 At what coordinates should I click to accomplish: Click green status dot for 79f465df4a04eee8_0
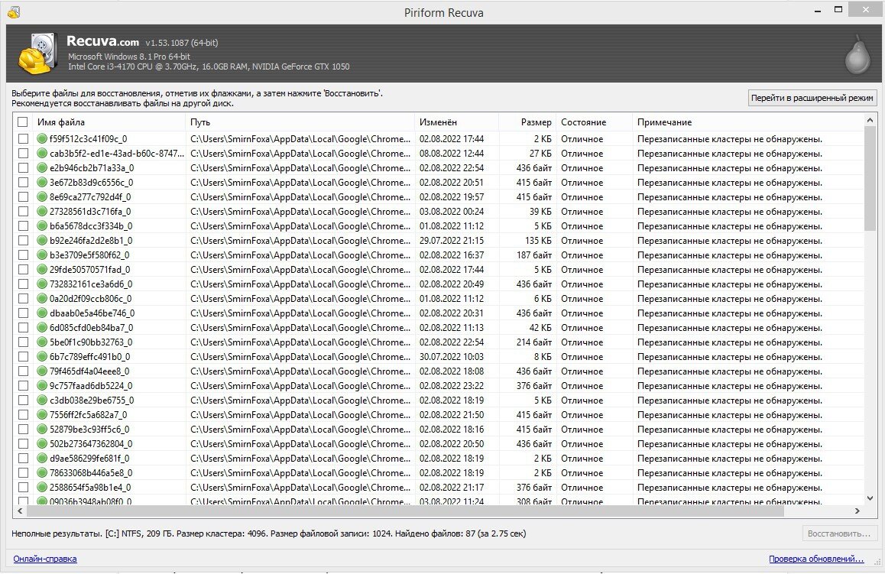[42, 371]
